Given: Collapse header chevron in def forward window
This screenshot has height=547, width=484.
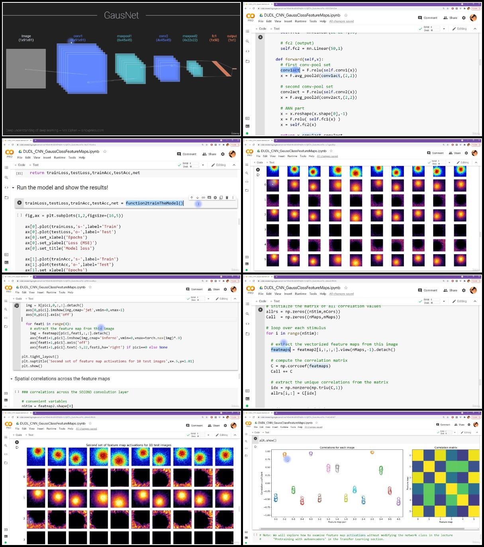Looking at the screenshot, I should (x=475, y=29).
